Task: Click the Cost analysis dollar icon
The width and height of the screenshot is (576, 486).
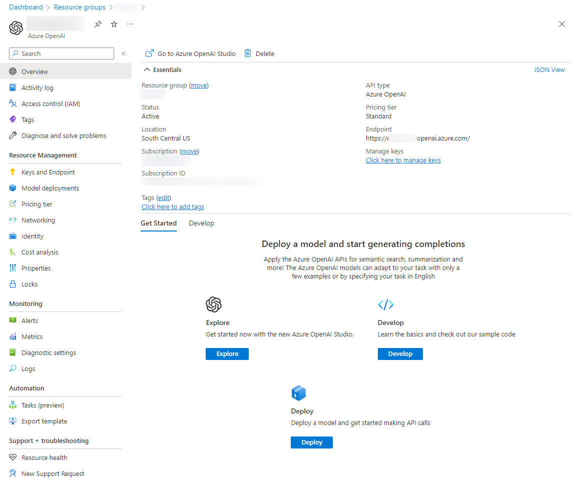Action: (x=13, y=252)
